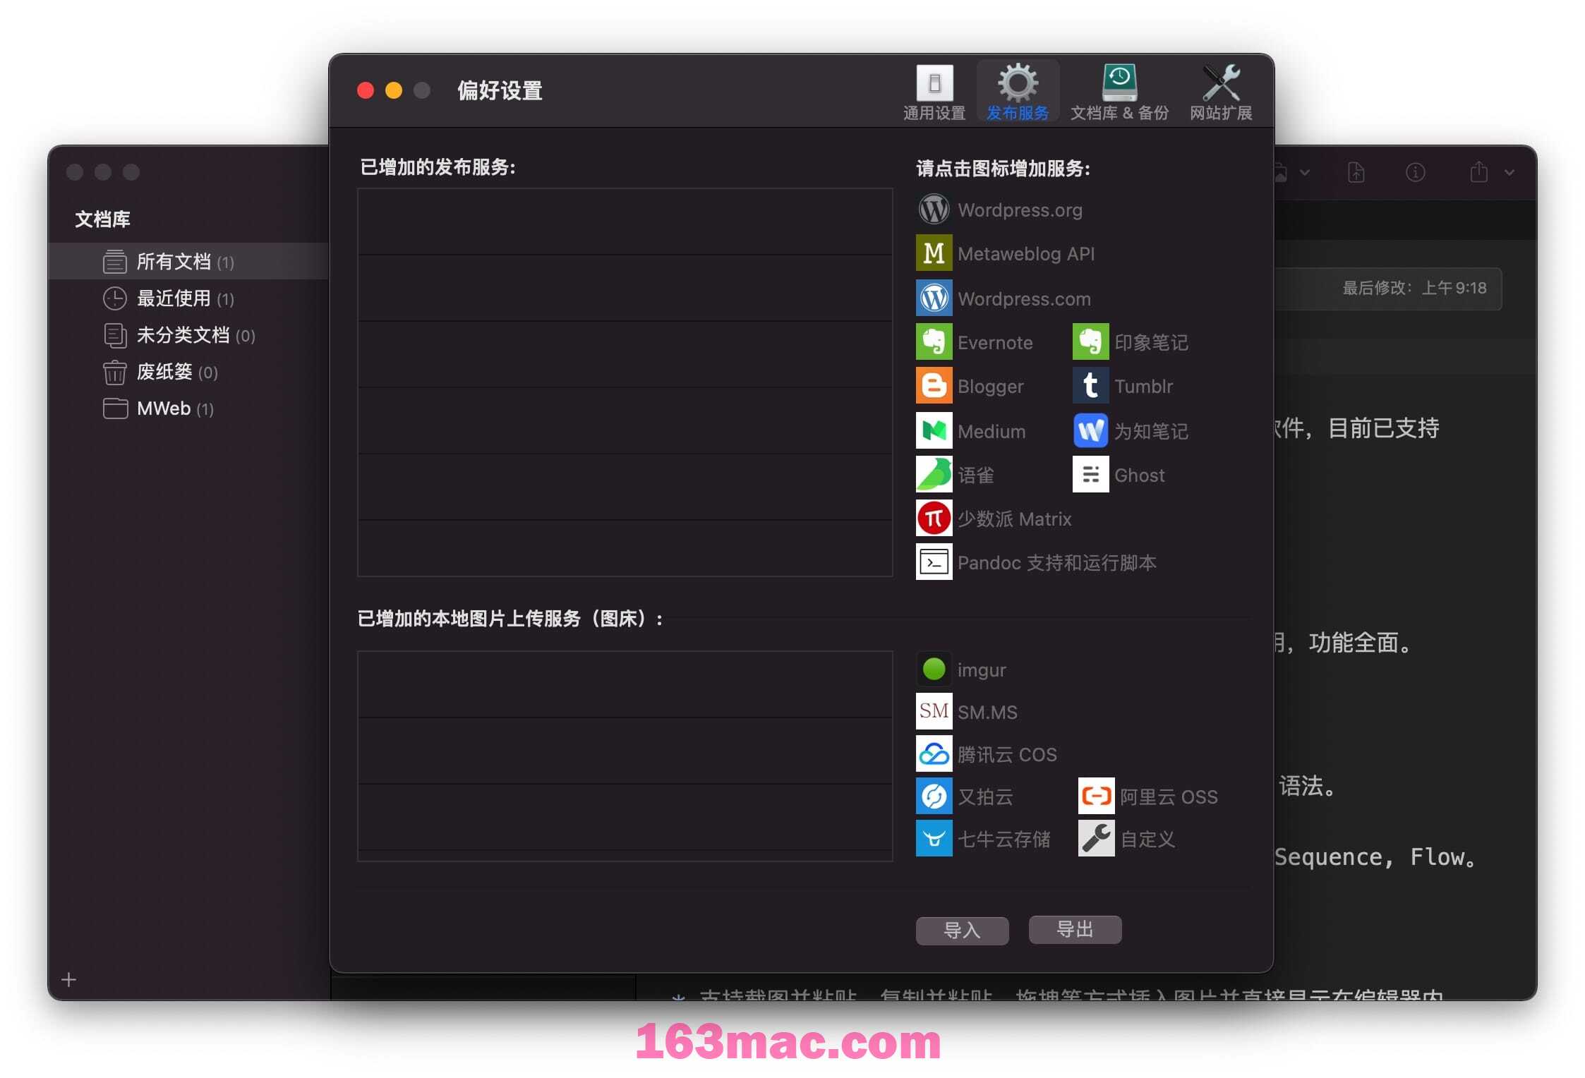
Task: Click the plus button in sidebar bottom
Action: (68, 979)
